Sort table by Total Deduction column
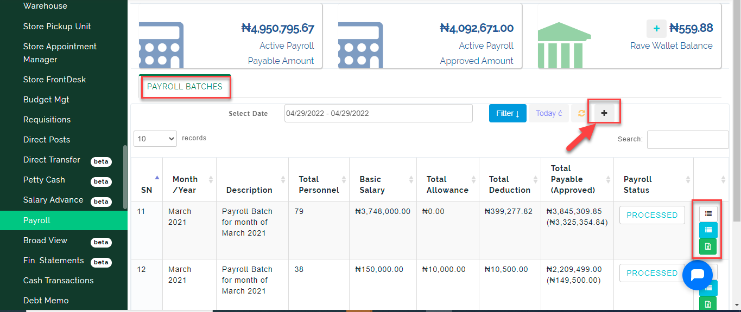The image size is (741, 312). (x=510, y=179)
